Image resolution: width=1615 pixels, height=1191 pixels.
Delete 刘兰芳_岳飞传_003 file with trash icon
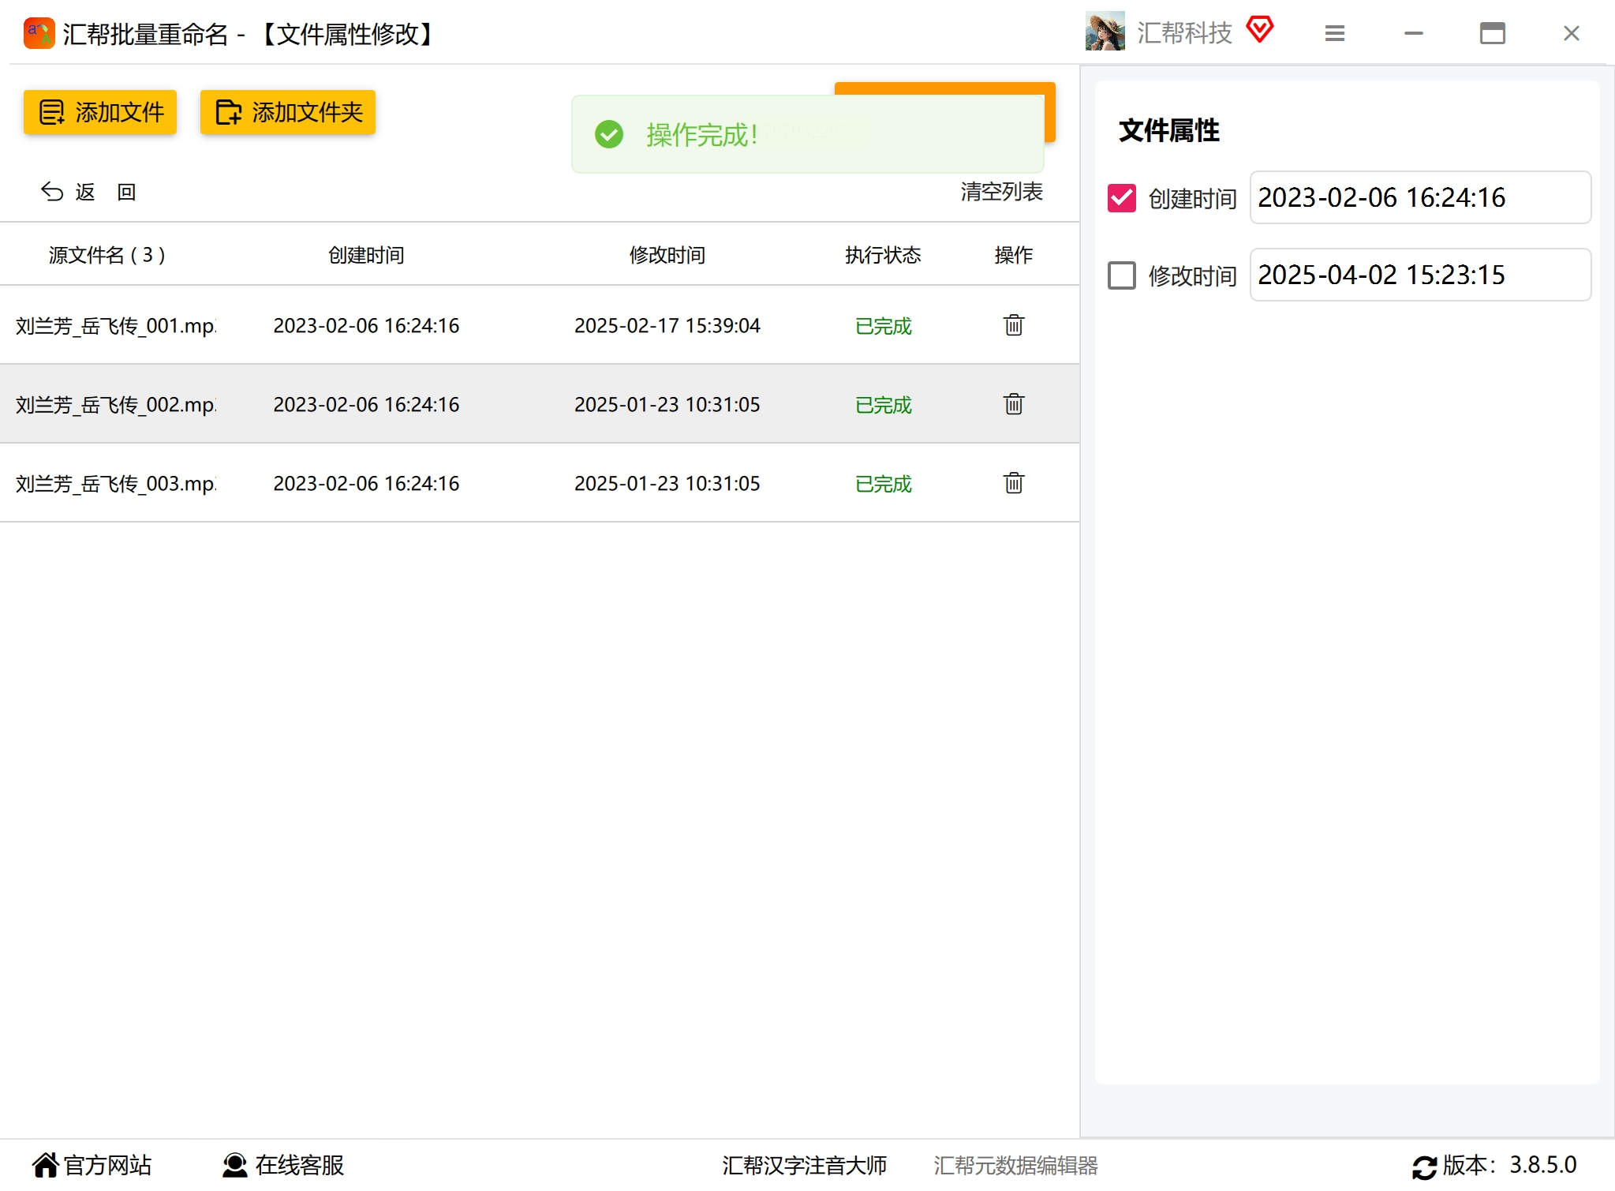point(1013,483)
